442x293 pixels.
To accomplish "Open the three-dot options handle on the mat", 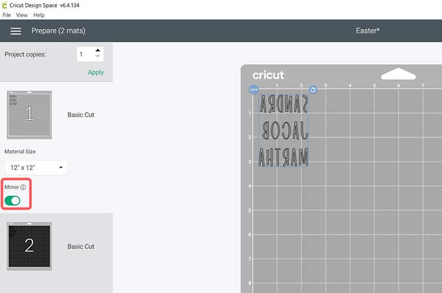I will (253, 90).
